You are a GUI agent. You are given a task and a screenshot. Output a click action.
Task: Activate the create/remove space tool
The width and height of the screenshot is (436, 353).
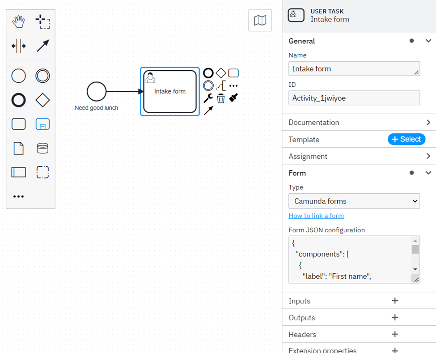coord(19,46)
